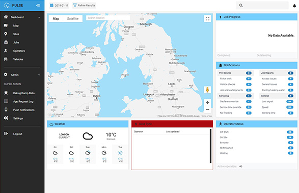Viewport: 299px width, 193px height.
Task: Open the App Request Log
Action: coord(23,101)
